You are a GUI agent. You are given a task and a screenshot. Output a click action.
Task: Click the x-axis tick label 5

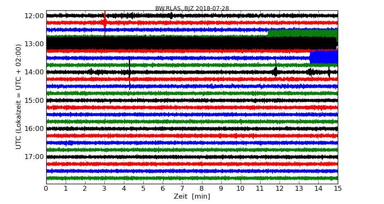pos(143,189)
